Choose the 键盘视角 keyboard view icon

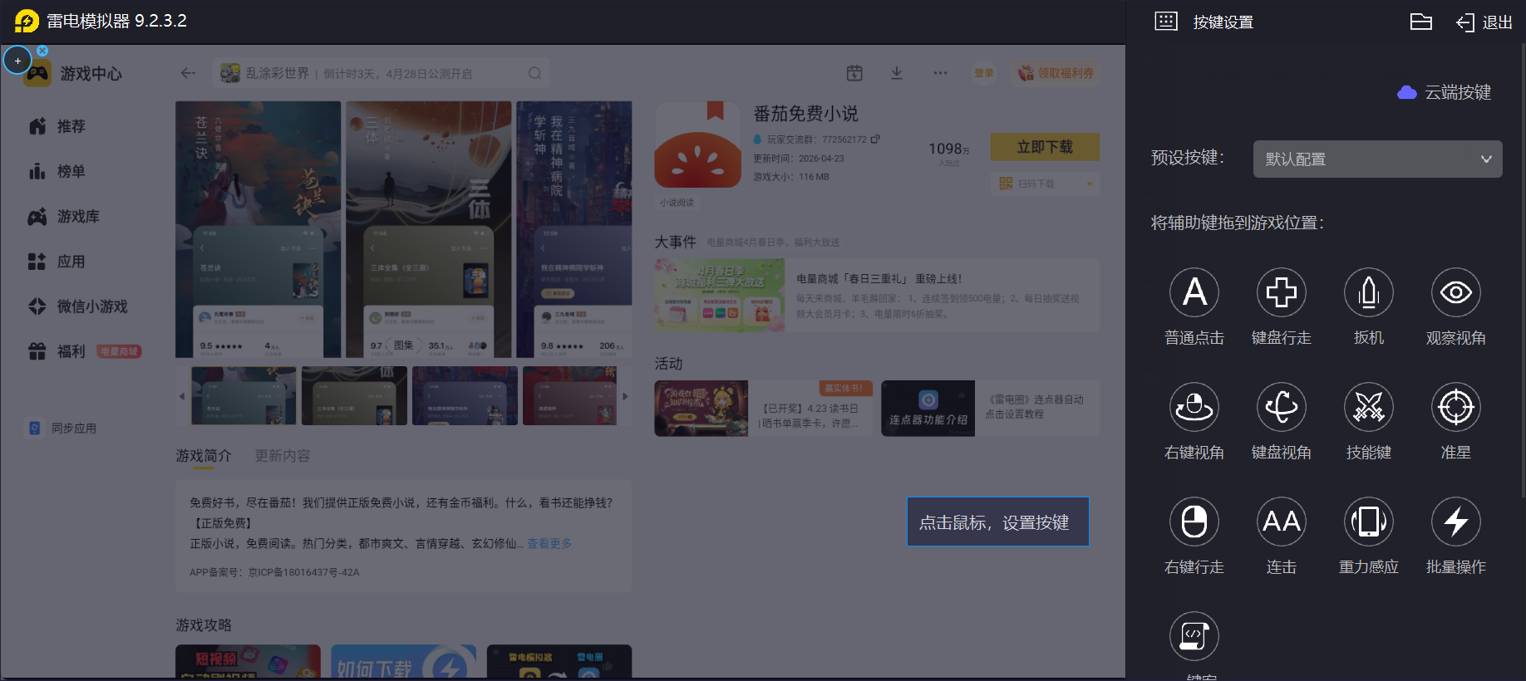click(x=1282, y=407)
